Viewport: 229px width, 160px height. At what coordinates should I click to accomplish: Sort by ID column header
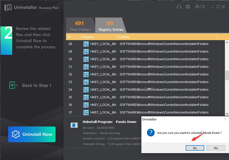coord(73,37)
